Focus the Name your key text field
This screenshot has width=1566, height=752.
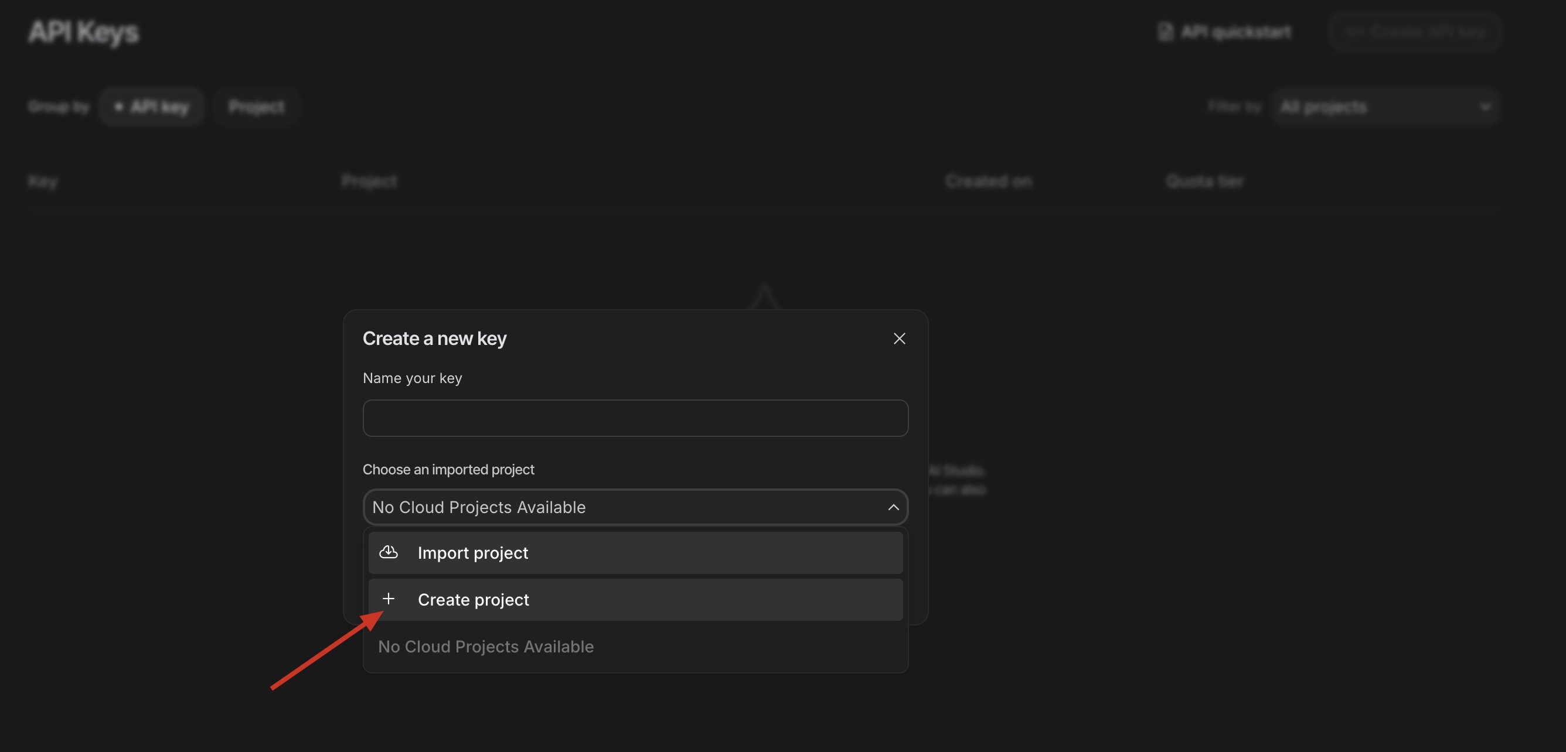coord(635,418)
